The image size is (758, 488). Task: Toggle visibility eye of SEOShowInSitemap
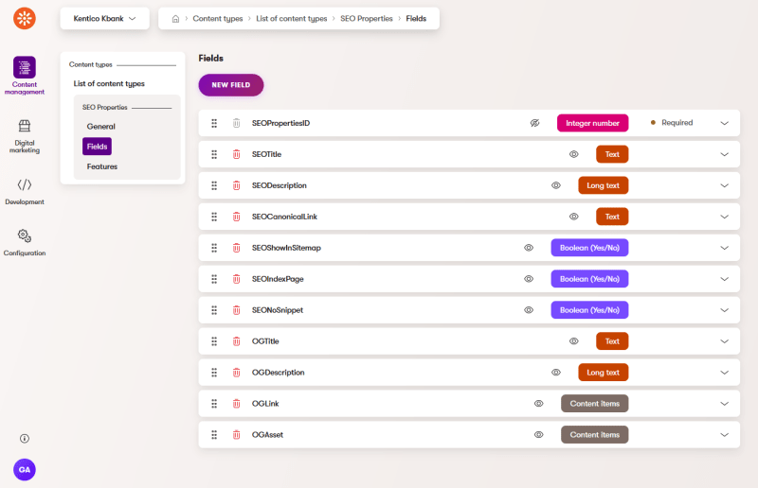[x=529, y=248]
